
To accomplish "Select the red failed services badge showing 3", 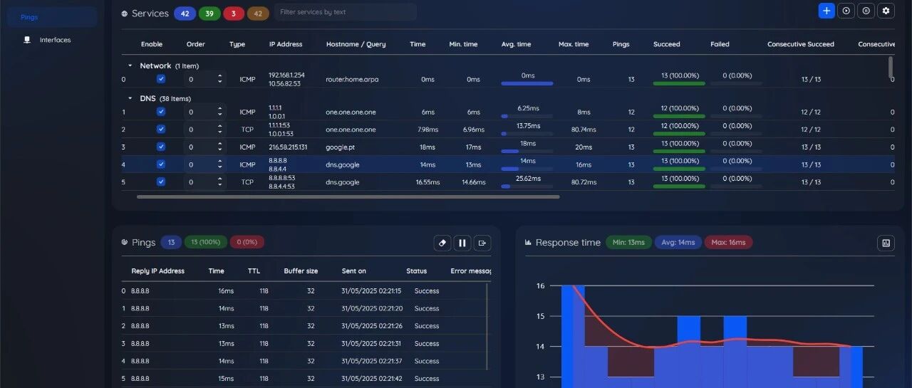I will coord(233,13).
